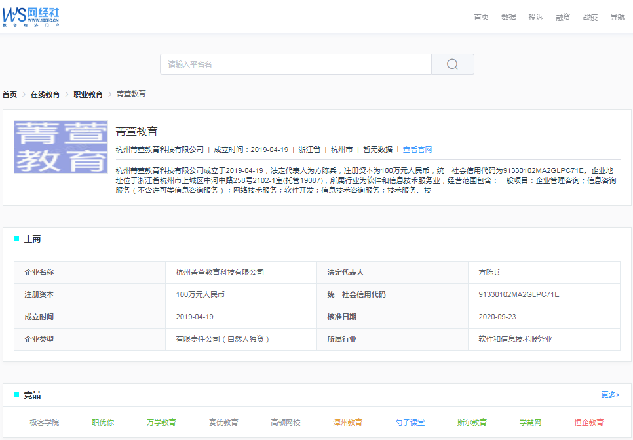Image resolution: width=633 pixels, height=440 pixels.
Task: Open competitor 学慧网
Action: (531, 422)
